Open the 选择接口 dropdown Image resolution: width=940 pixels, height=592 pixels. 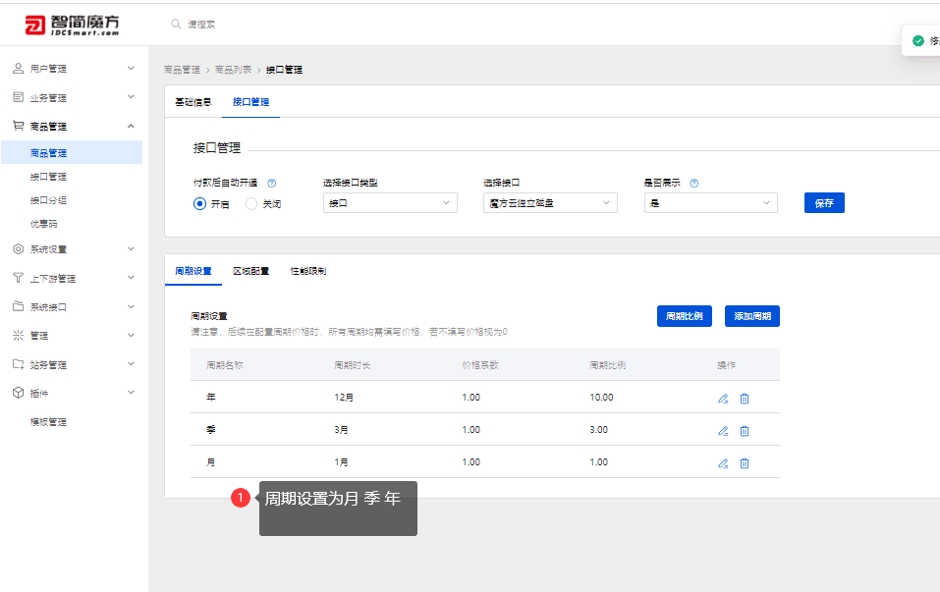[550, 202]
